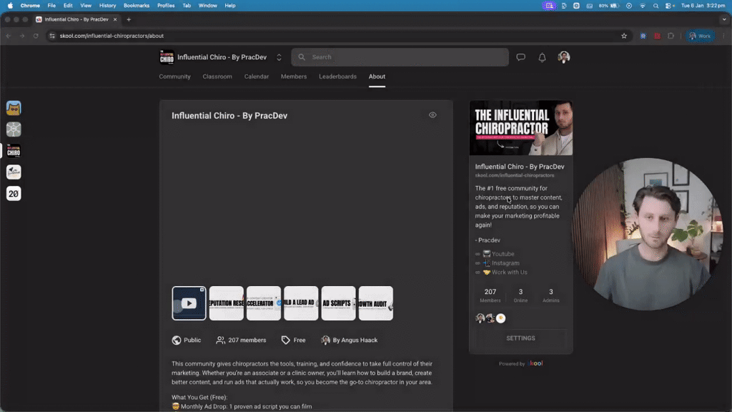Open the notifications bell icon
This screenshot has height=412, width=732.
pos(541,57)
